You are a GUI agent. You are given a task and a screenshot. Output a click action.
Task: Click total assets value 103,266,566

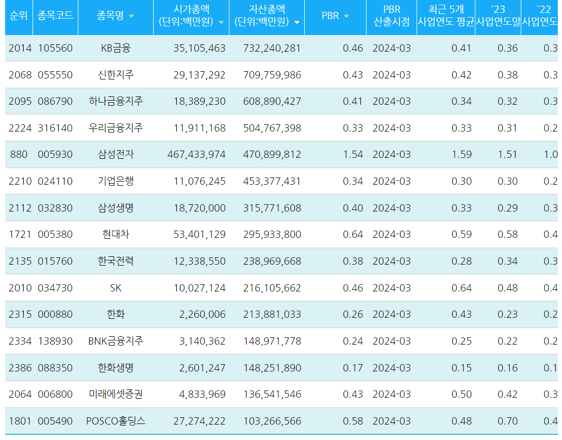(272, 421)
